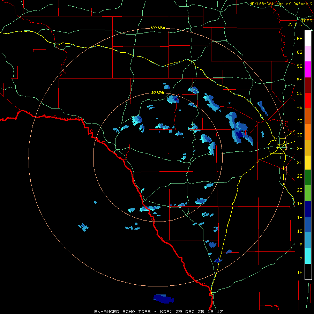Pick the magenta 58 legend swatch

point(308,69)
